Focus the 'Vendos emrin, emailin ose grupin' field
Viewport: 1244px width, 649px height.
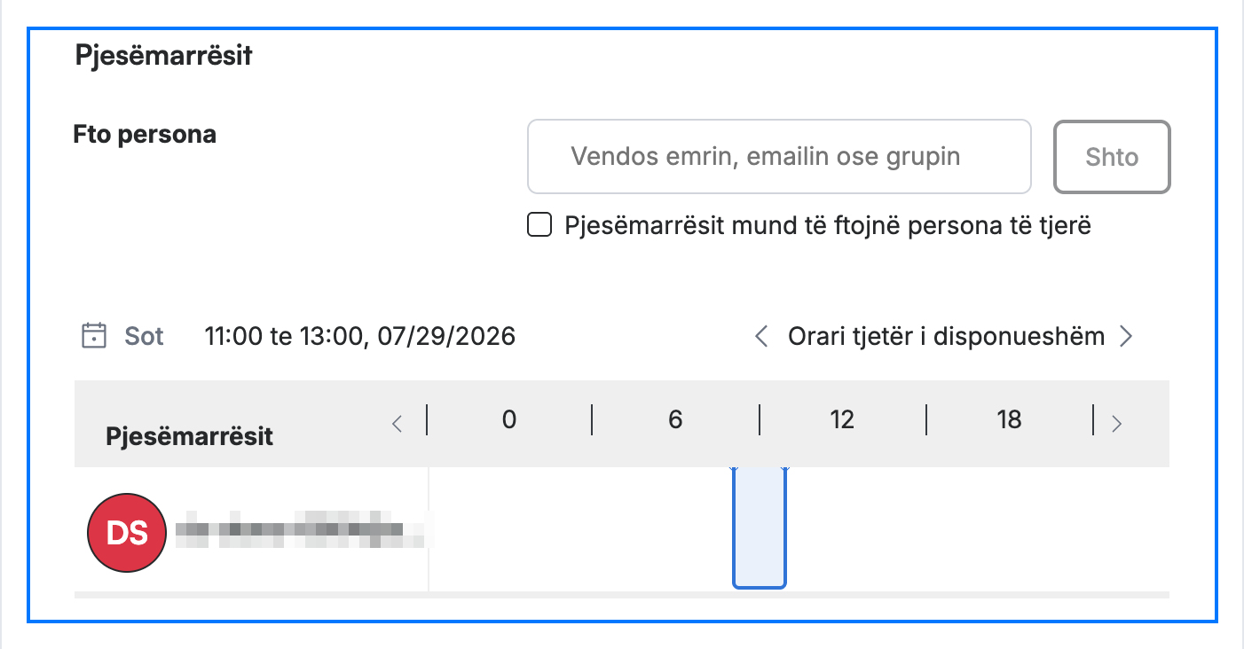click(779, 157)
